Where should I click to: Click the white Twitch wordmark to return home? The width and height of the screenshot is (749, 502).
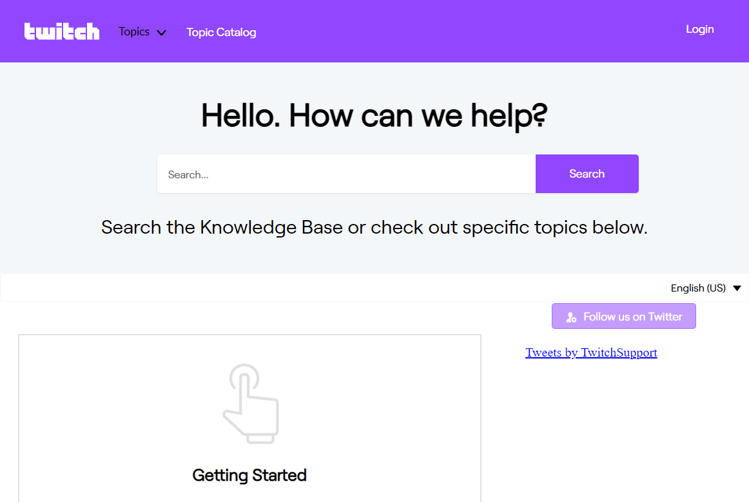[61, 31]
